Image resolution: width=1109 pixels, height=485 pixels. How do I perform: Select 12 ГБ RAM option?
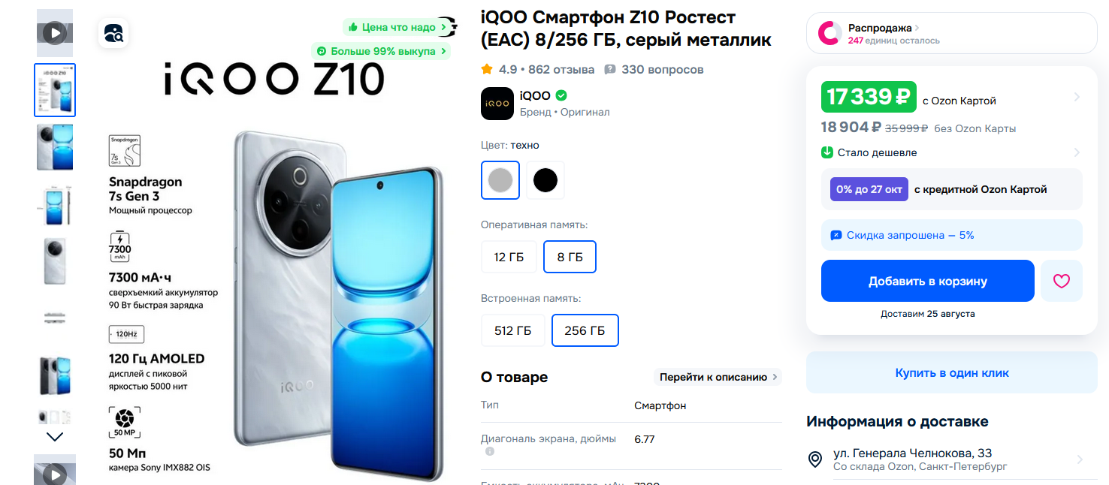(x=509, y=257)
